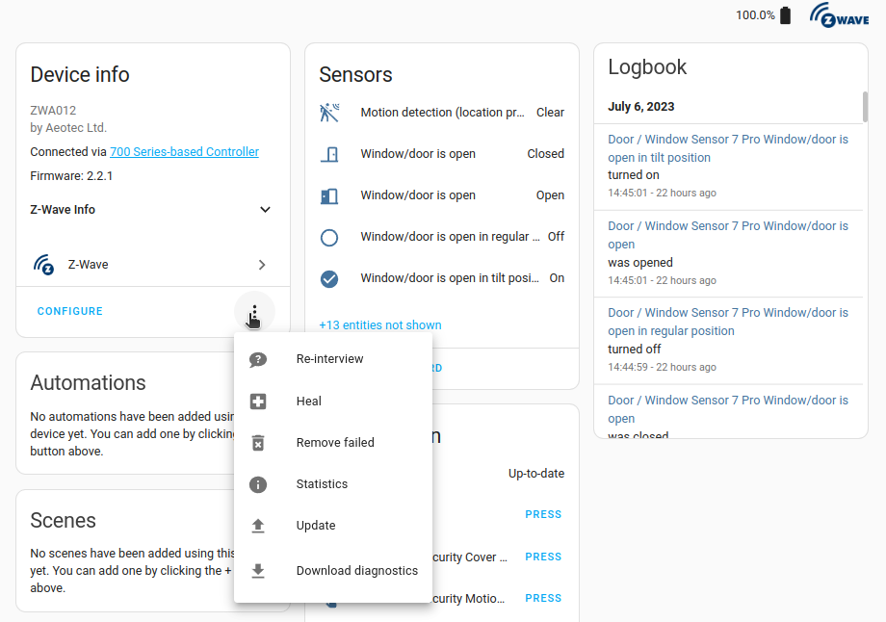Choose Statistics from the device menu
The width and height of the screenshot is (886, 622).
pyautogui.click(x=322, y=484)
